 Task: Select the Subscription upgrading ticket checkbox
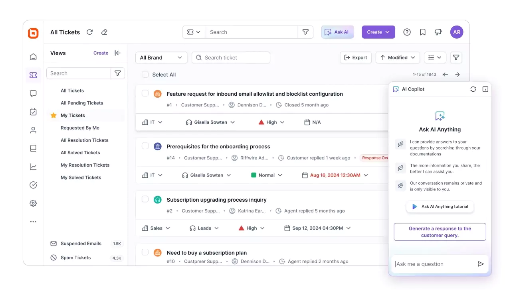click(x=145, y=199)
